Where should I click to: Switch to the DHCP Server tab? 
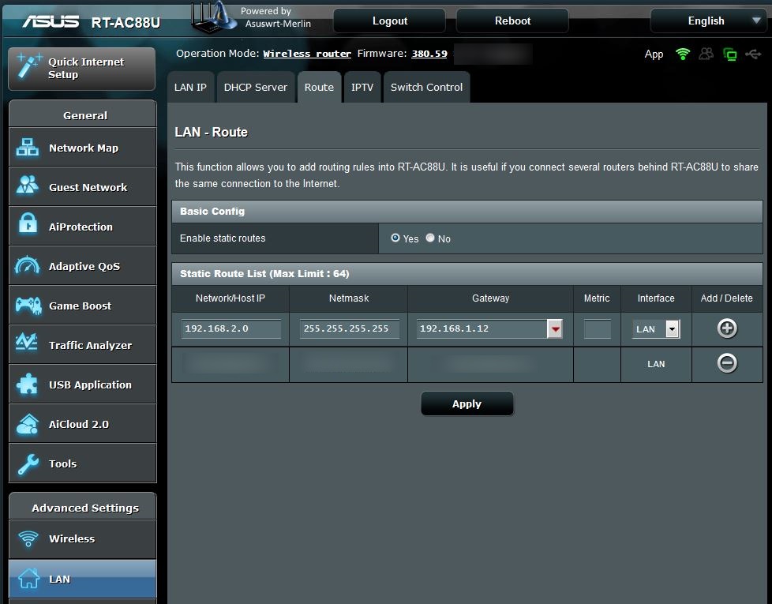click(256, 88)
